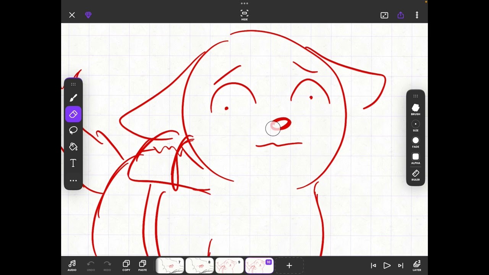Select the lasso selection tool
This screenshot has height=275, width=489.
[73, 130]
